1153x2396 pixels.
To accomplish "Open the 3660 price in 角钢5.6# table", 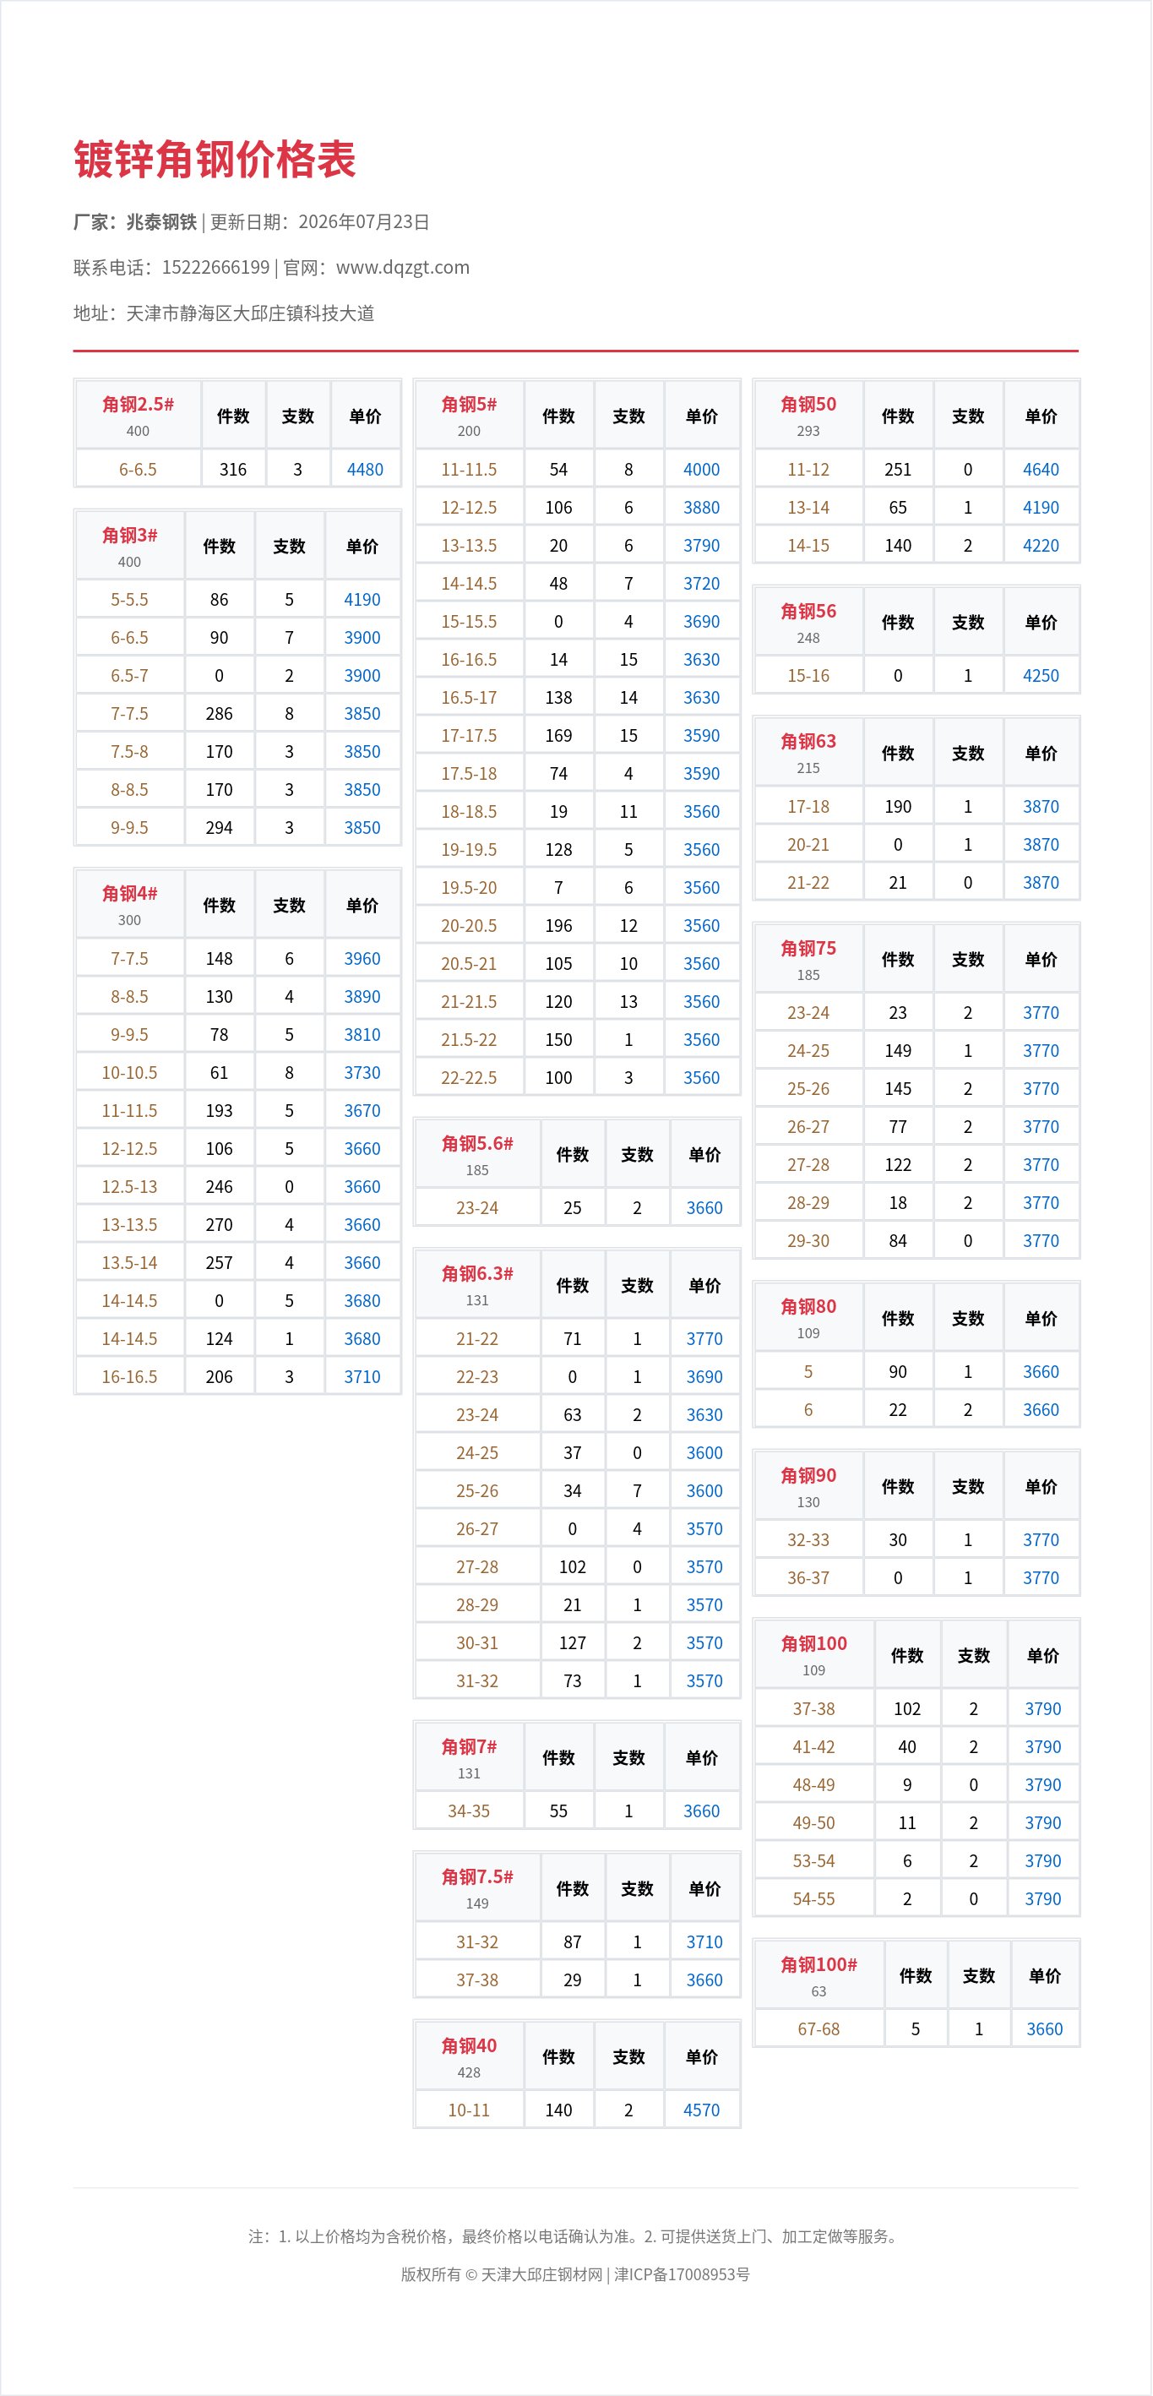I will (704, 1207).
